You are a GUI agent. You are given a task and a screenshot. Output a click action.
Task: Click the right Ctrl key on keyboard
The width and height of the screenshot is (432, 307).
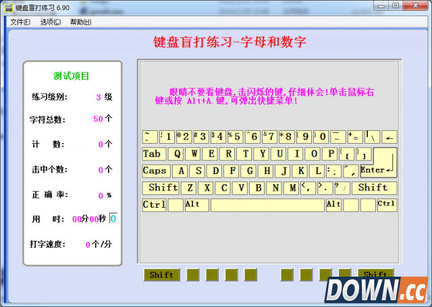tap(387, 205)
